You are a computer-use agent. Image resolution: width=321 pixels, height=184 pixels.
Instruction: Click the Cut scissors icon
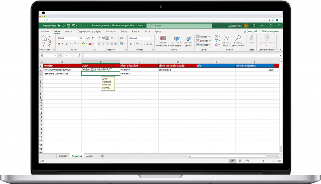[x=50, y=37]
